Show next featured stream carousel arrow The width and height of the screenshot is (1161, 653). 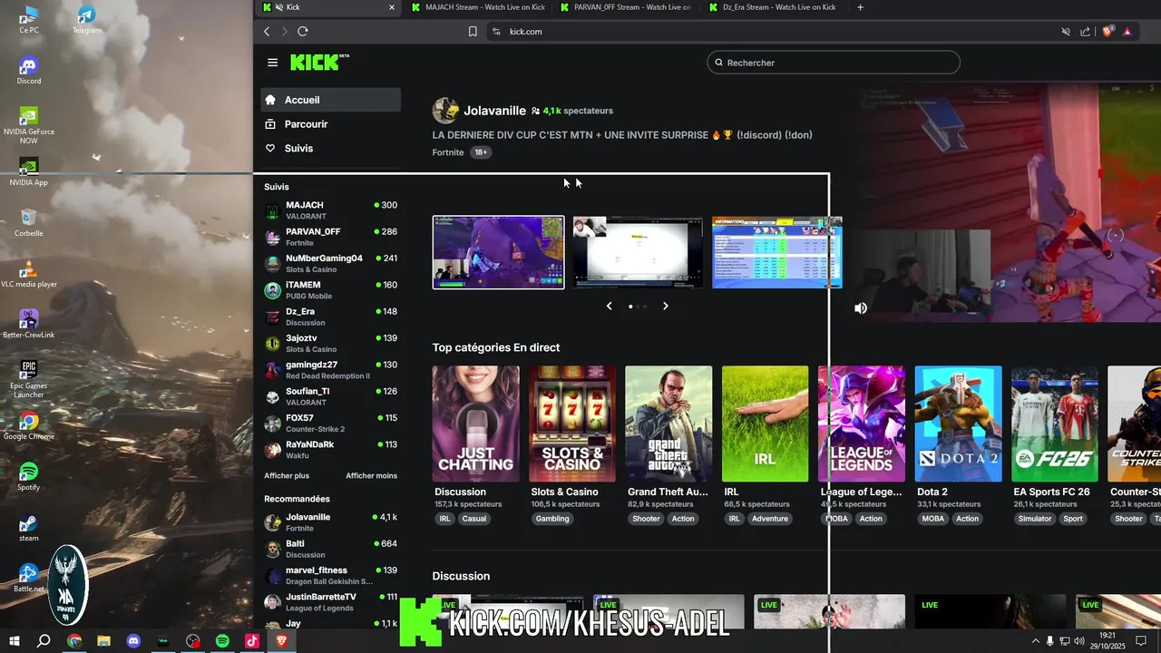pos(665,307)
